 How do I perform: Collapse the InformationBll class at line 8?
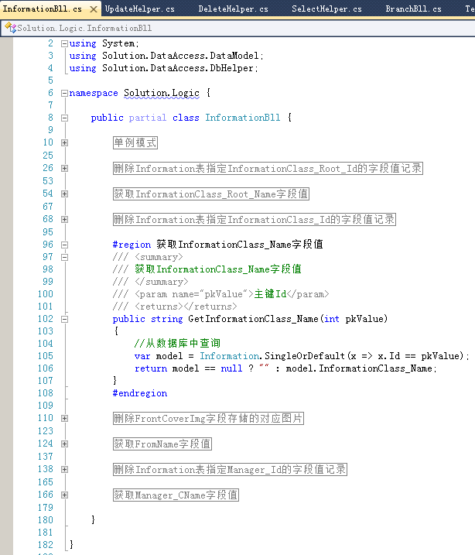pos(65,118)
